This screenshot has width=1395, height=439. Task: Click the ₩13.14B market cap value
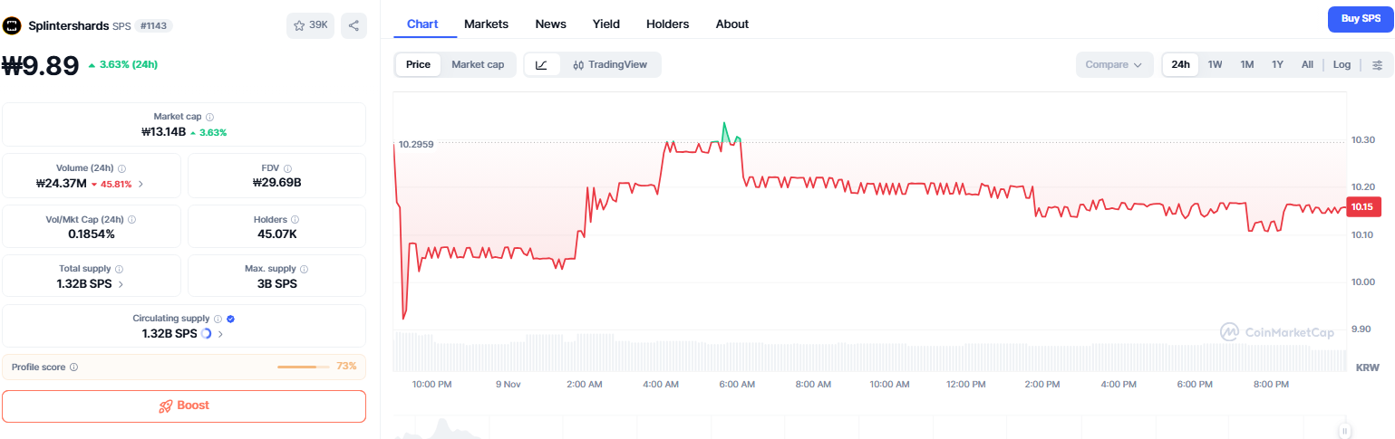[163, 132]
